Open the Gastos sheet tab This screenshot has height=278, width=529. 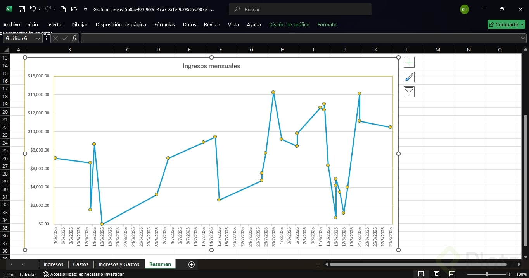tap(81, 264)
